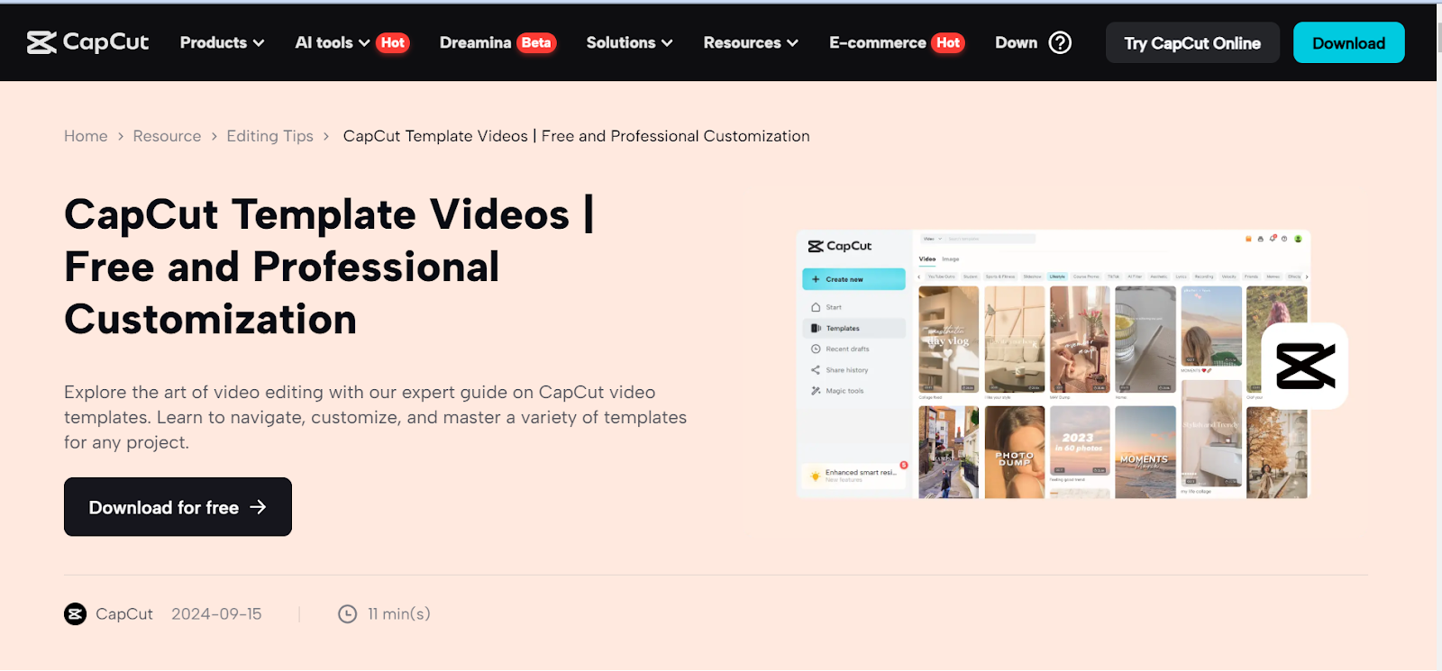This screenshot has height=671, width=1442.
Task: Click the Down menu item
Action: click(x=1016, y=42)
